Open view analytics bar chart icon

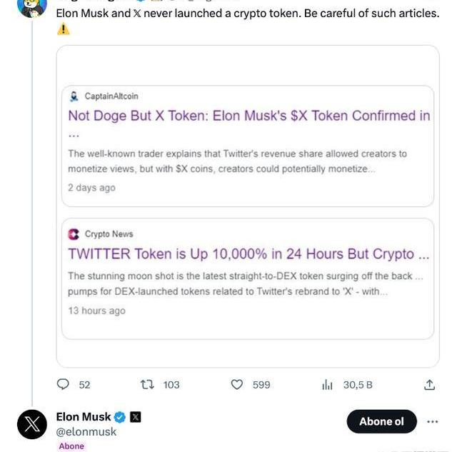[327, 384]
